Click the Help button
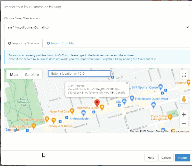Viewport: 192px width, 166px height. click(151, 158)
